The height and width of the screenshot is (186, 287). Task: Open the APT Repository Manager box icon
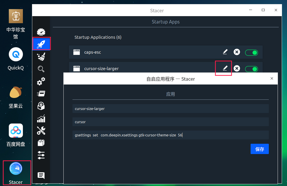click(41, 143)
